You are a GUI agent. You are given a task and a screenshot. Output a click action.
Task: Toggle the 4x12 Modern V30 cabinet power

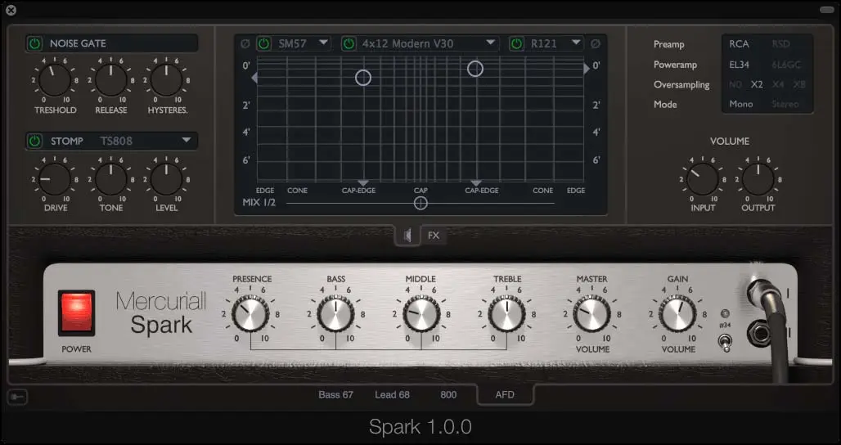349,43
